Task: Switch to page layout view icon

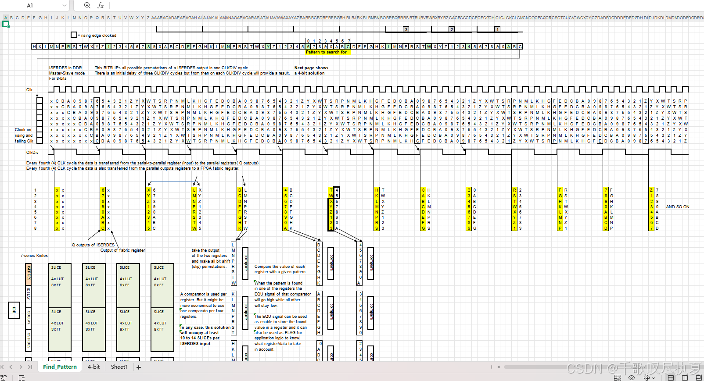Action: coord(699,377)
